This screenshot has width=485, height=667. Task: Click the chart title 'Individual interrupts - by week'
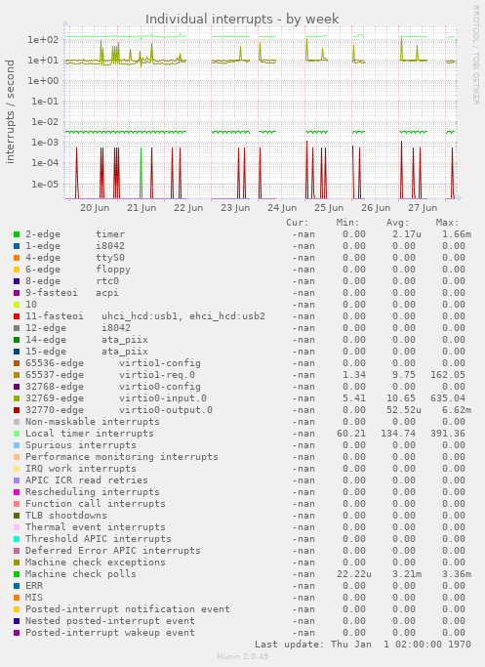[x=242, y=20]
